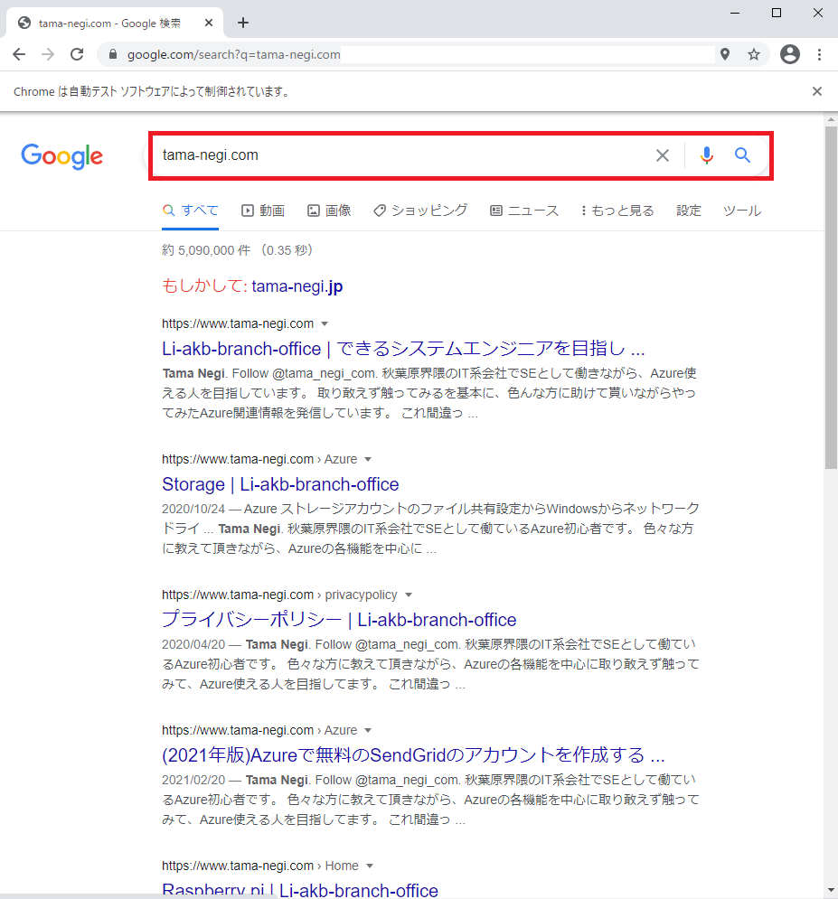
Task: Switch to the 動画 tab
Action: point(263,211)
